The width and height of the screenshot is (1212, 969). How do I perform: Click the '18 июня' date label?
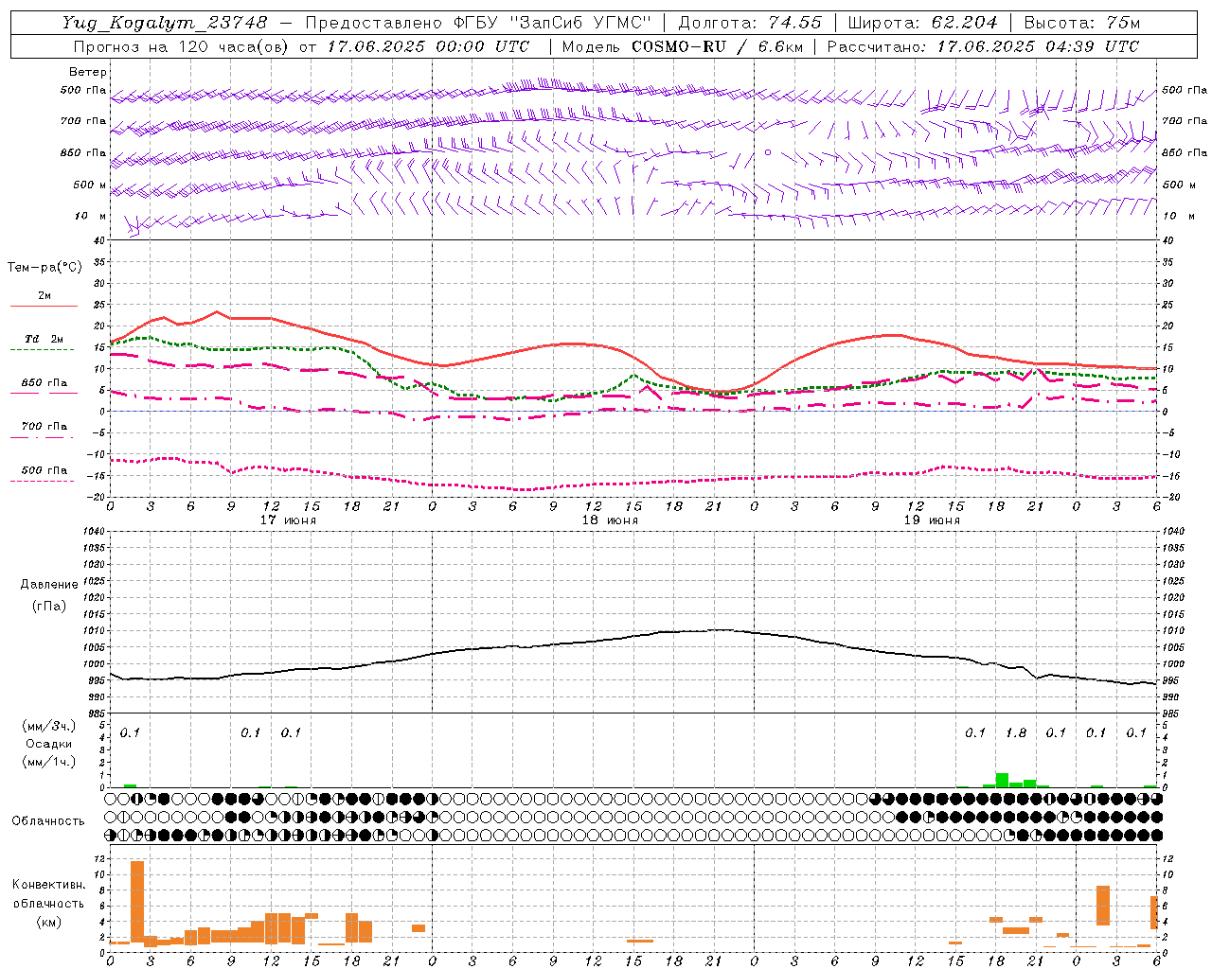610,520
